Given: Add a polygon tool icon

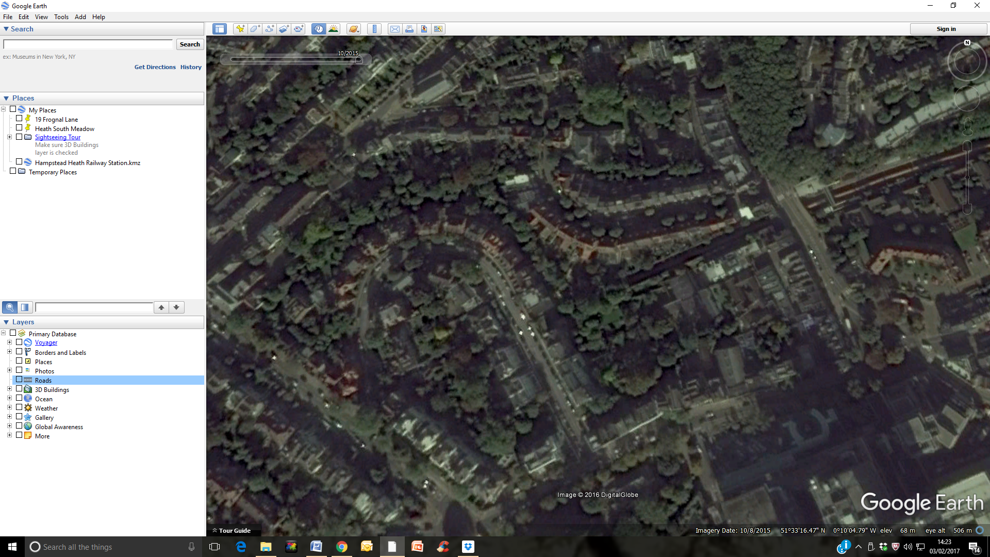Looking at the screenshot, I should (255, 29).
